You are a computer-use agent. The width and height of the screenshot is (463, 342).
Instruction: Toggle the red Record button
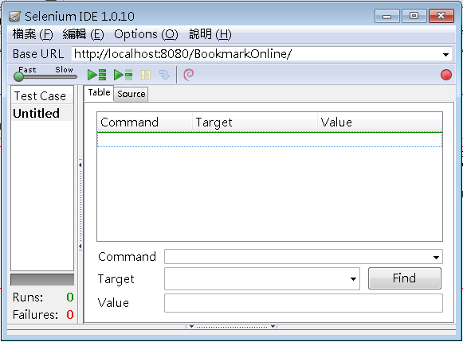[x=446, y=75]
